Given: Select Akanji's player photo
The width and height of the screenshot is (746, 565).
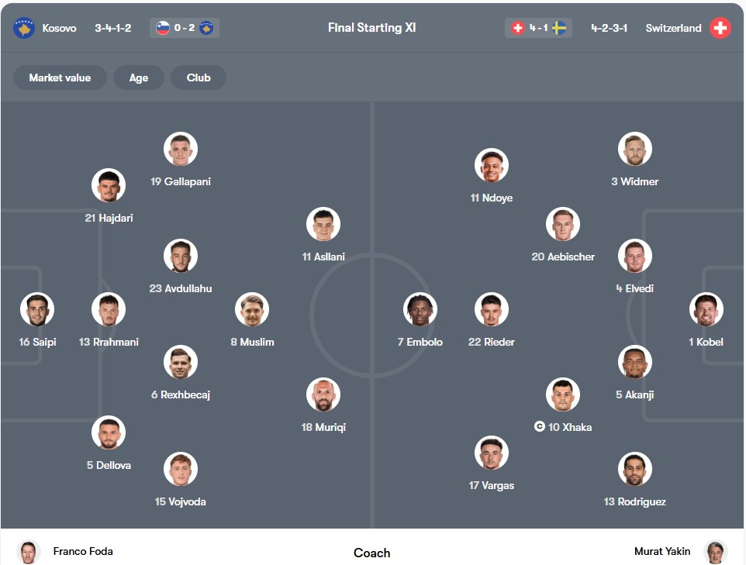Looking at the screenshot, I should 635,362.
